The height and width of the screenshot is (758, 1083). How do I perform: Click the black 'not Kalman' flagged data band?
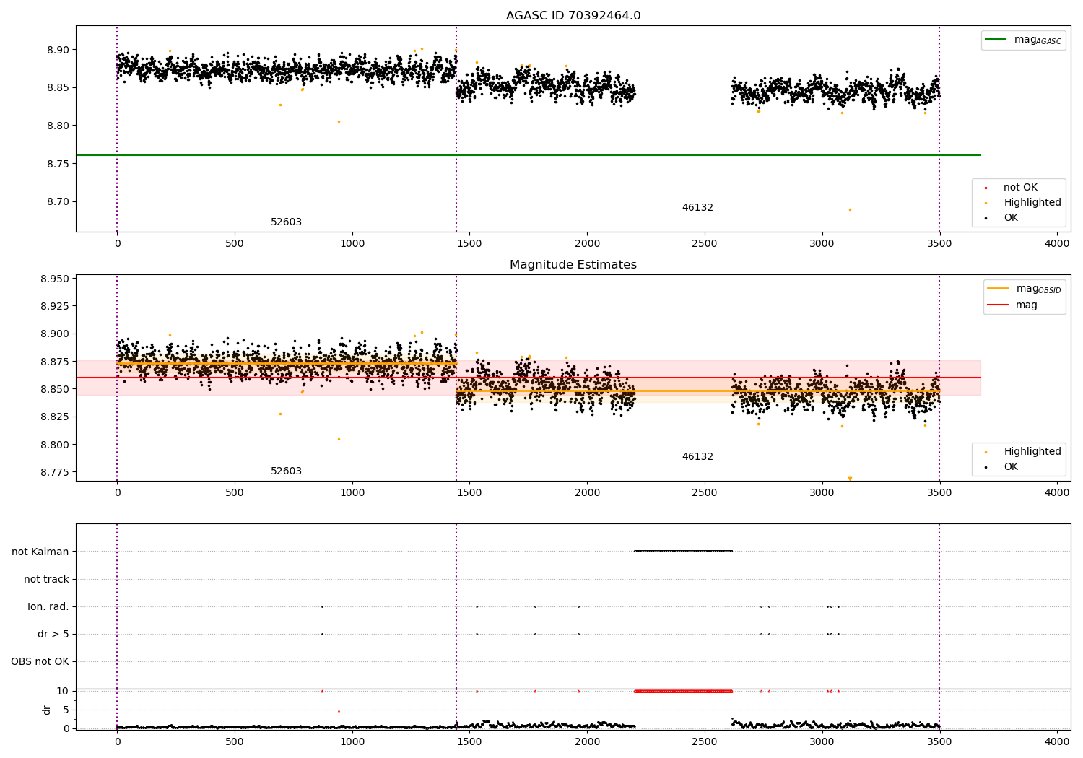(x=683, y=551)
